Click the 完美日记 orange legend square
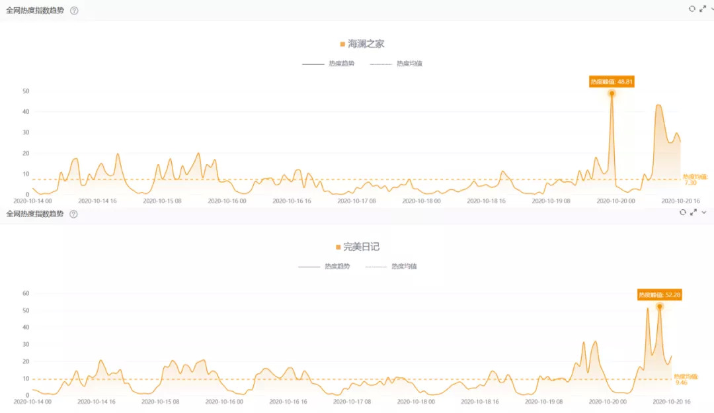The image size is (714, 413). [338, 247]
